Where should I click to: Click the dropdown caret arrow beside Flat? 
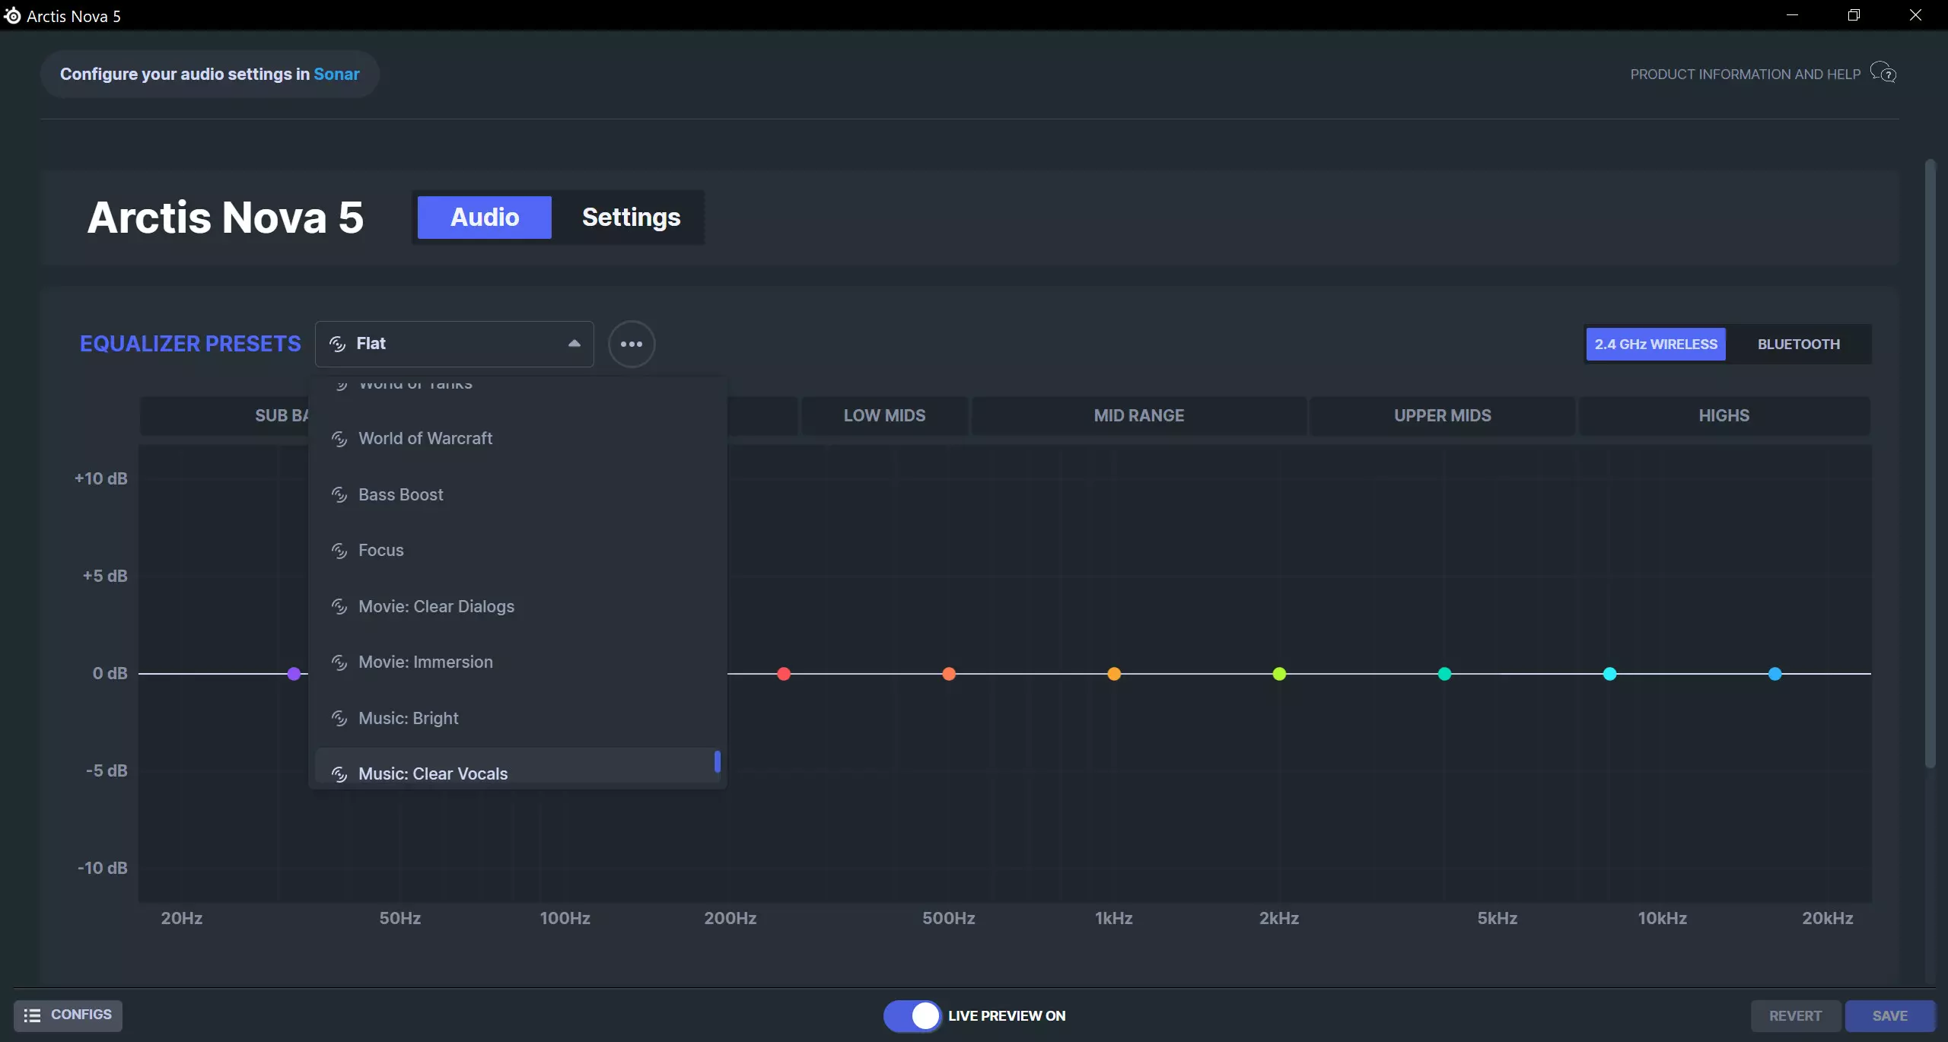pyautogui.click(x=575, y=344)
